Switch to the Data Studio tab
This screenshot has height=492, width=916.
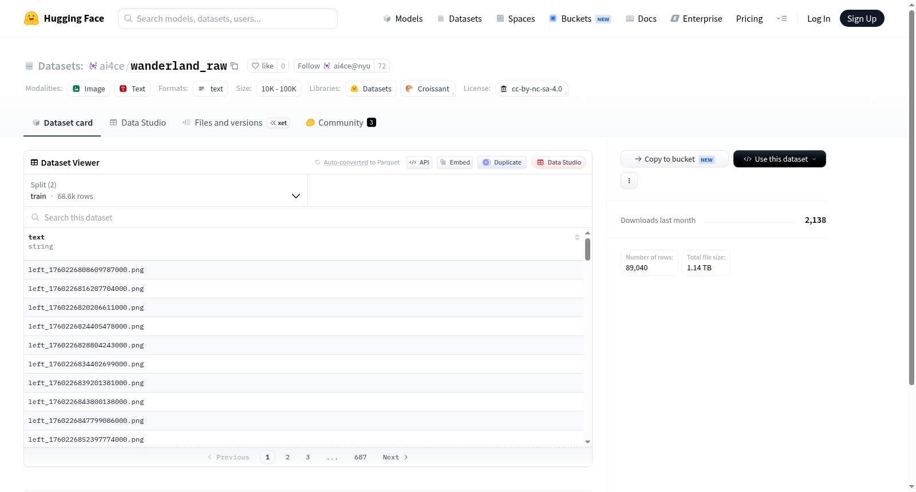pos(138,123)
